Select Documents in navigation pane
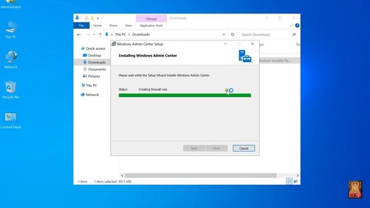Screen dimensions: 370x208 [x=97, y=69]
